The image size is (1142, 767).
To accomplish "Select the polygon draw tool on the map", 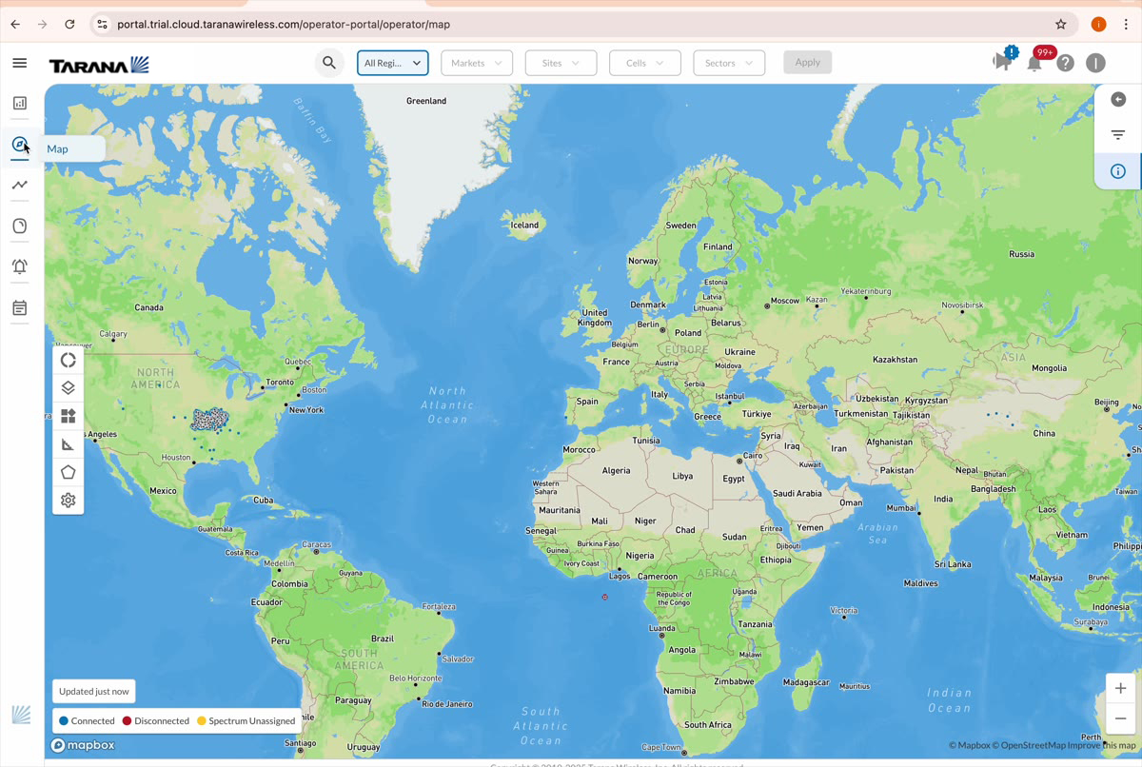I will pyautogui.click(x=68, y=472).
